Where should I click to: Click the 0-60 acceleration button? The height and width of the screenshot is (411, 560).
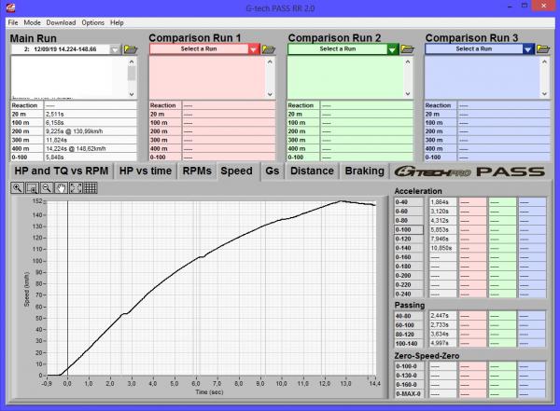[x=409, y=212]
